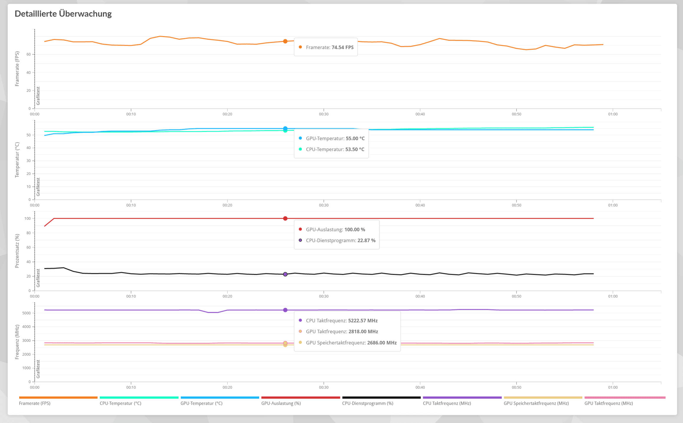
Task: Click the orange Framerate legend color bar
Action: pyautogui.click(x=58, y=398)
